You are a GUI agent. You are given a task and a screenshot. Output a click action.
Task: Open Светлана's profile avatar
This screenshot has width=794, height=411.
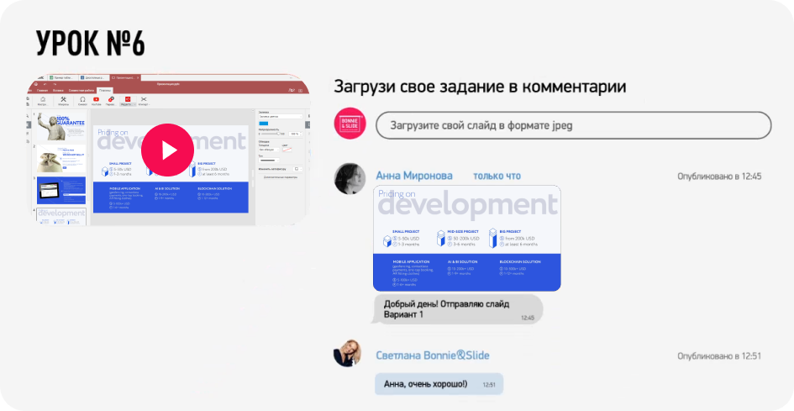click(x=348, y=355)
